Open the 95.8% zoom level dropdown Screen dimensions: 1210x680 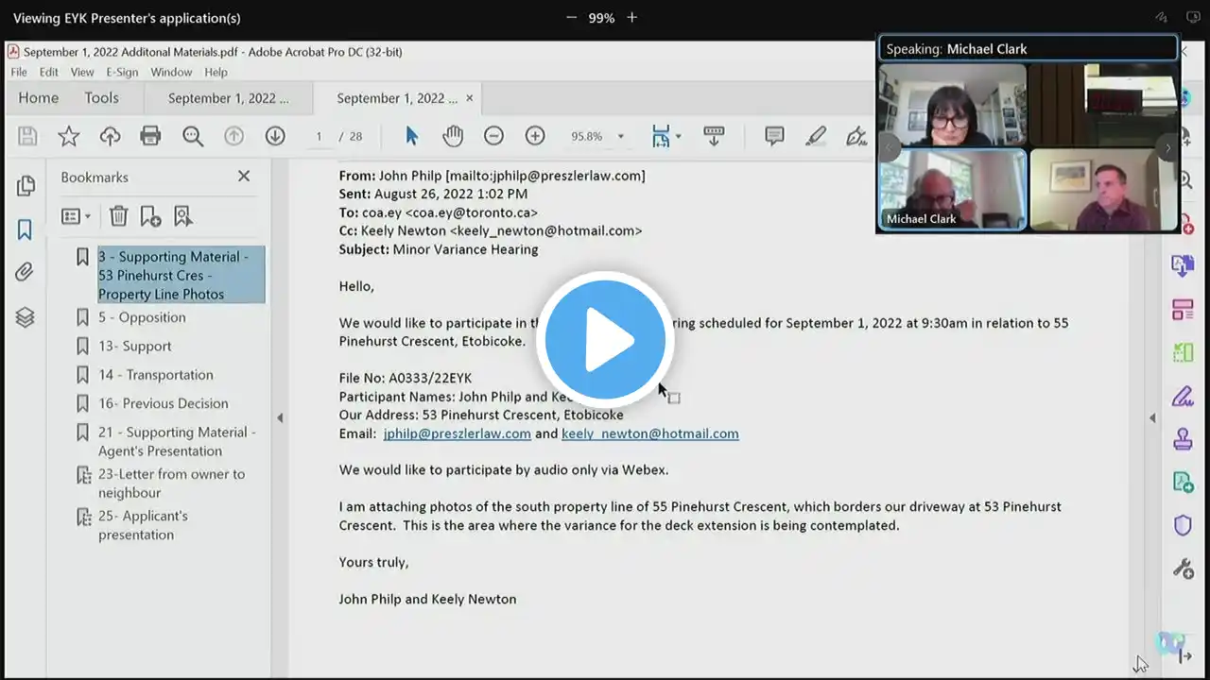[x=620, y=137]
